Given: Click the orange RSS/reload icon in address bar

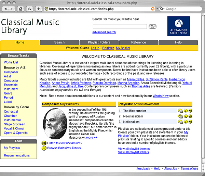Looking at the screenshot, I should click(x=153, y=9).
